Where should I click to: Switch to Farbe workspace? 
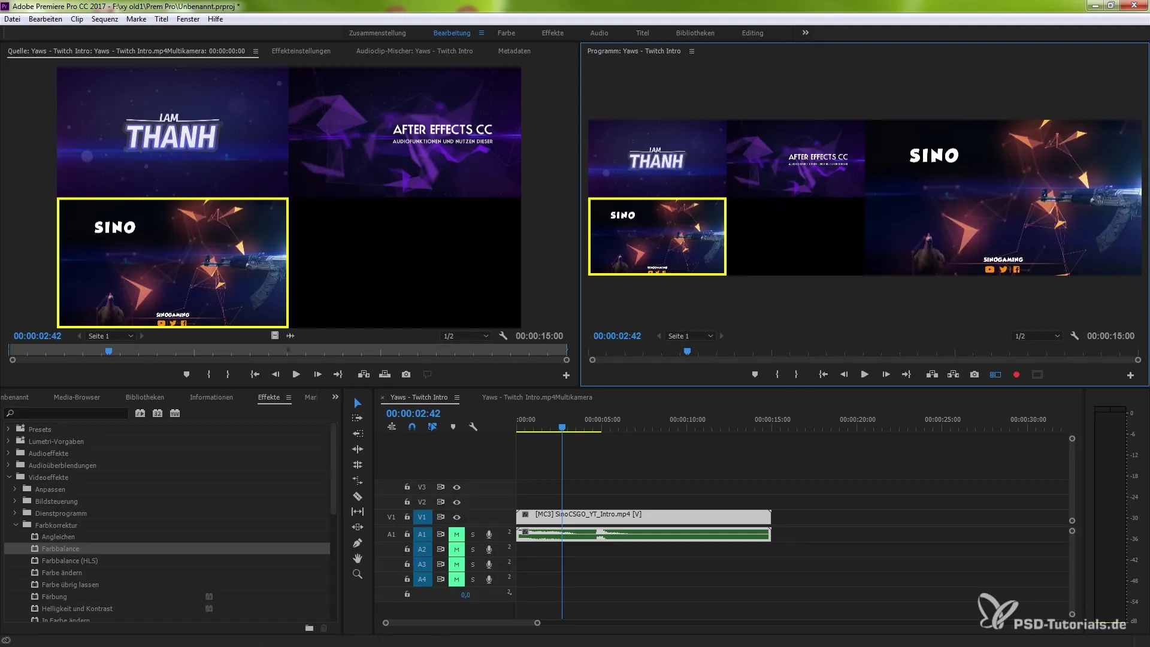pyautogui.click(x=506, y=33)
